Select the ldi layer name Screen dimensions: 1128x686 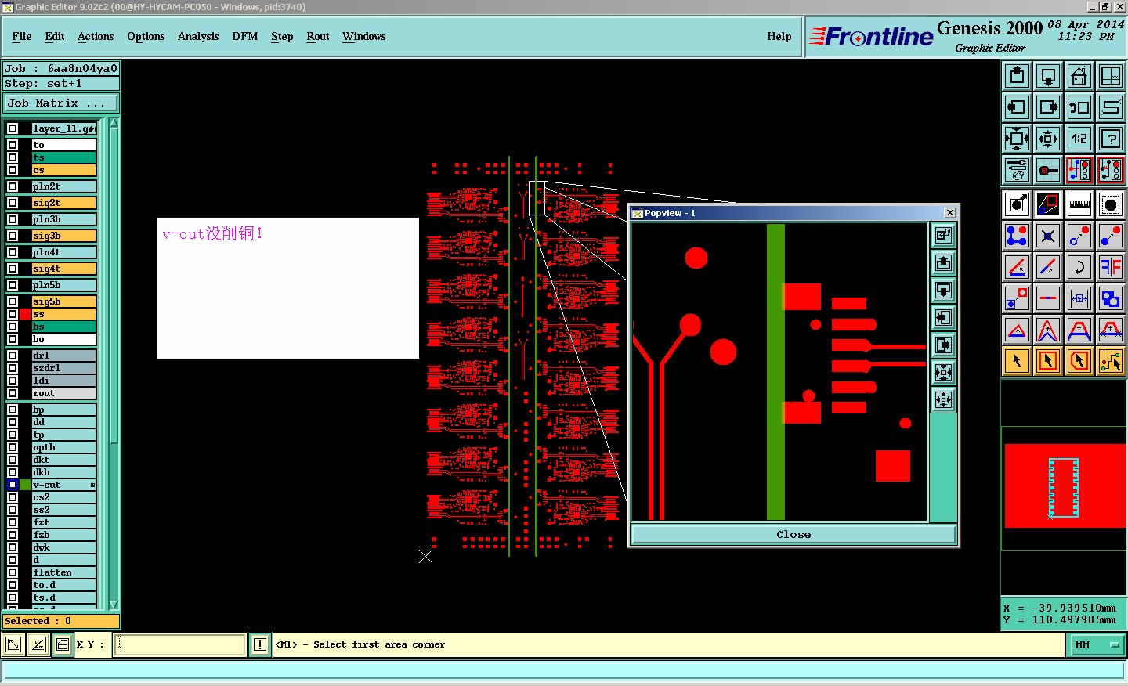point(64,381)
